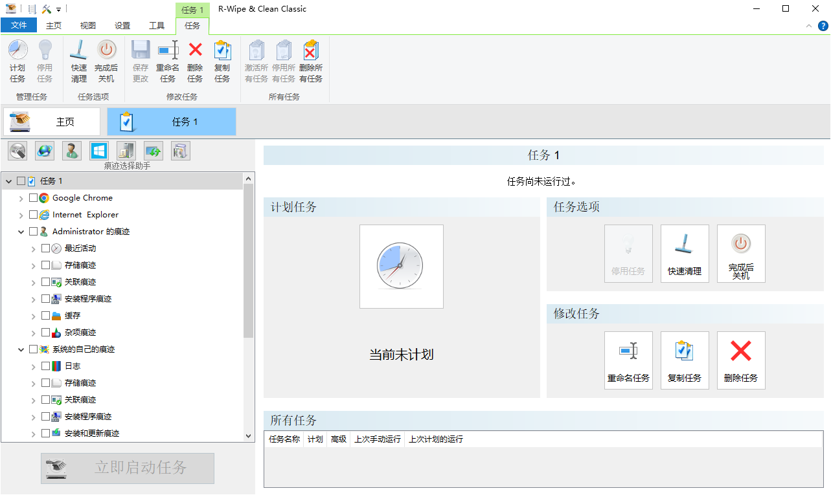Click the software box icon in 痕迹选择助手
The width and height of the screenshot is (831, 495).
point(181,151)
